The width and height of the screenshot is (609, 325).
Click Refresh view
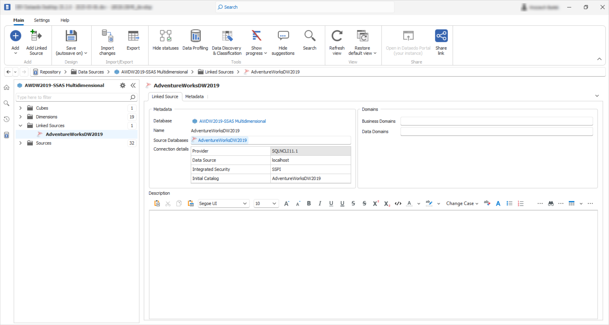point(337,42)
